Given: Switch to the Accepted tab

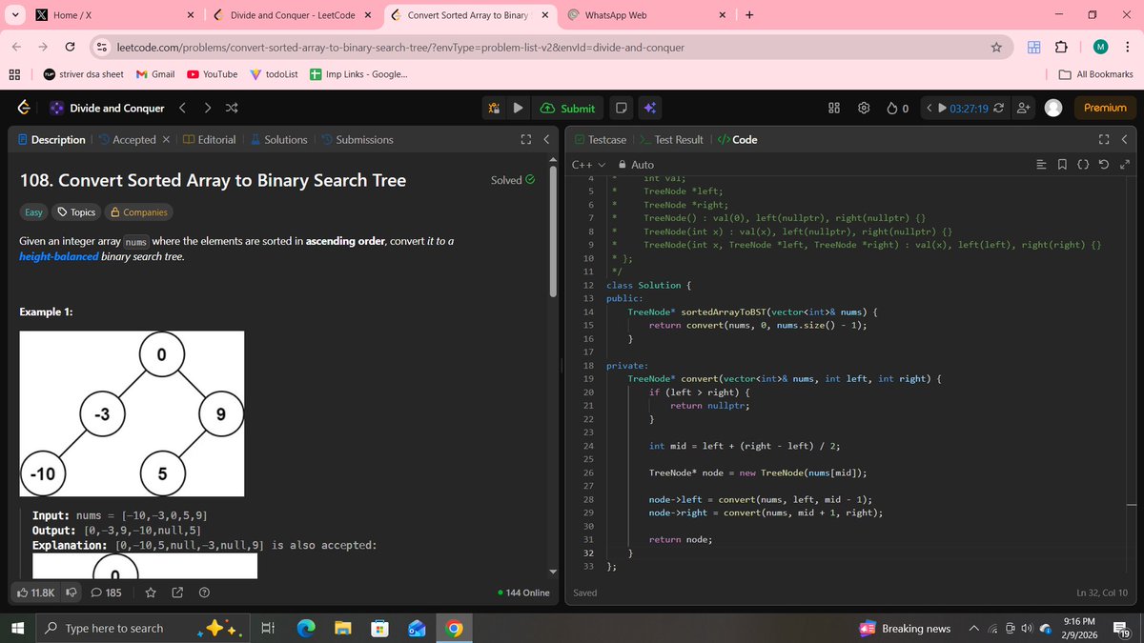Looking at the screenshot, I should click(126, 139).
